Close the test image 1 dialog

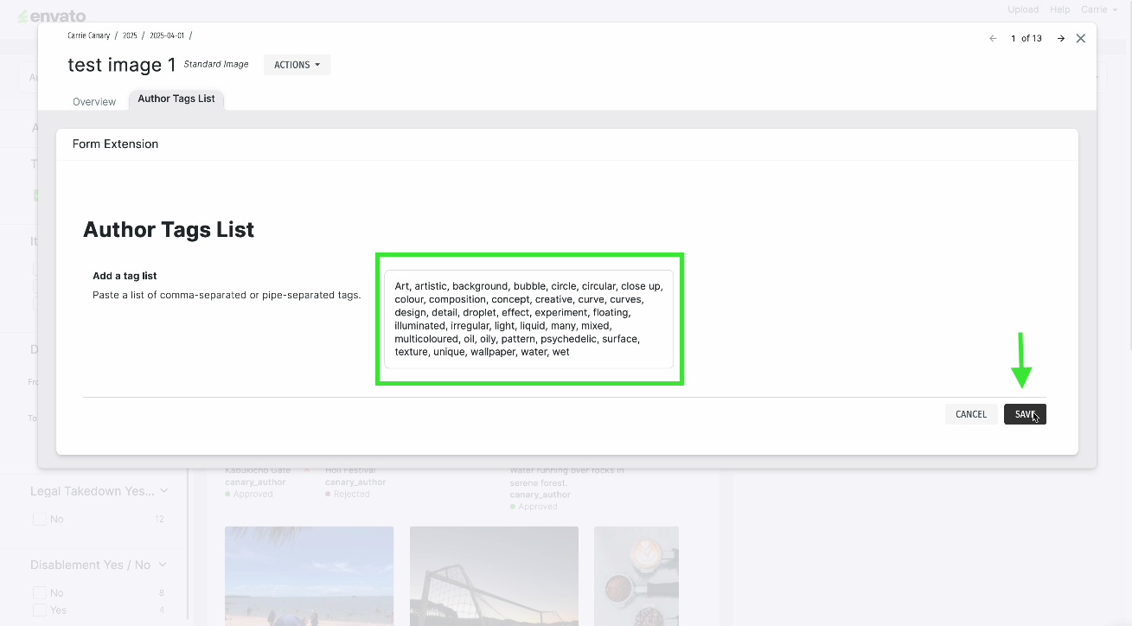(x=1081, y=39)
